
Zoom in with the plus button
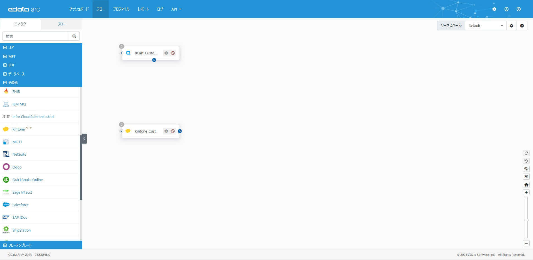[526, 192]
